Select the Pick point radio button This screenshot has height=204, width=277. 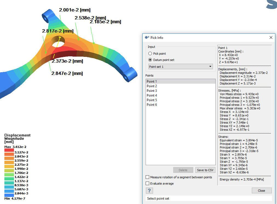[150, 54]
